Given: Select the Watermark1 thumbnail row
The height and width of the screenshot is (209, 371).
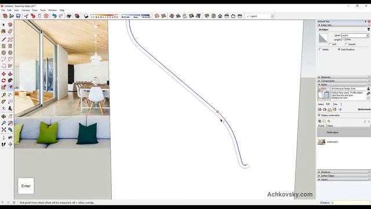Looking at the screenshot, I should tap(344, 142).
